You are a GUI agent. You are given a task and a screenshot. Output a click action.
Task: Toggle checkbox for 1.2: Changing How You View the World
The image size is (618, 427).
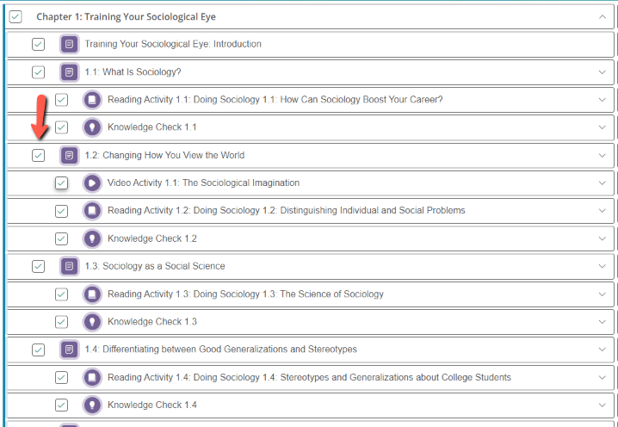(38, 155)
